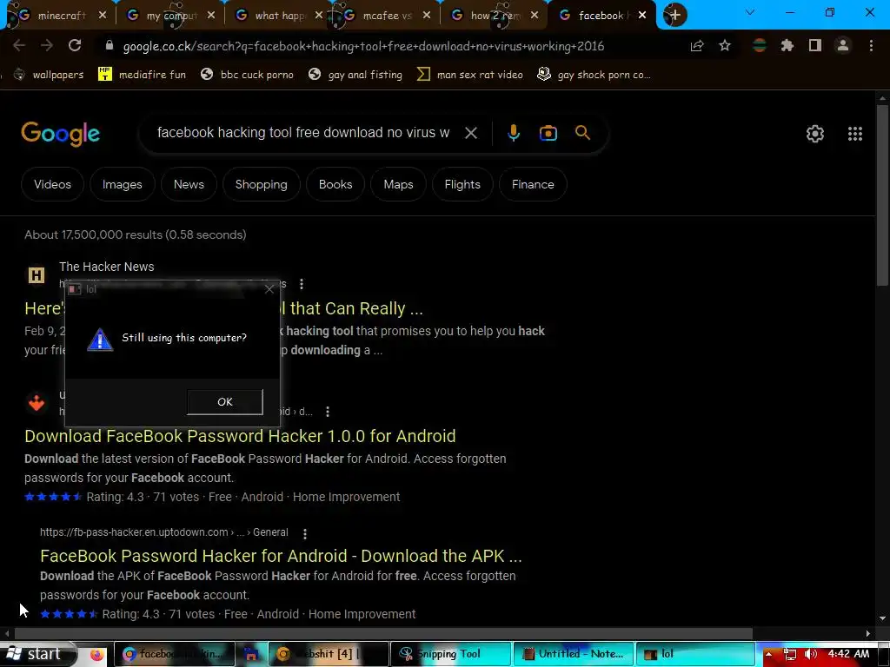
Task: Open the network icon in system tray
Action: [x=790, y=655]
